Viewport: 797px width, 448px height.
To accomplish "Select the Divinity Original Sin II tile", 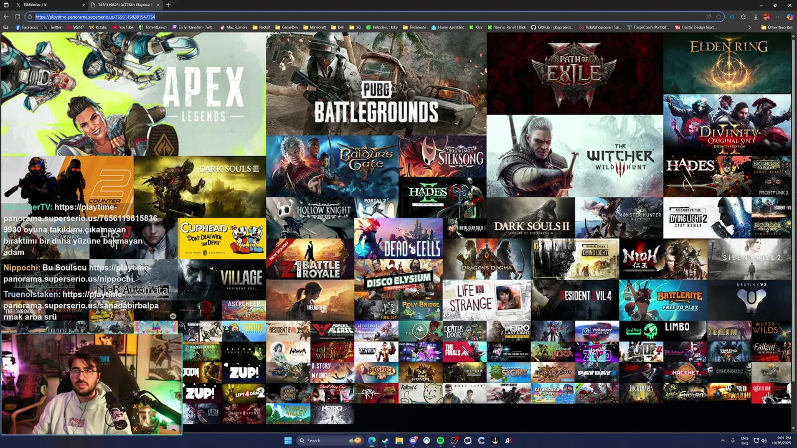I will coord(727,125).
